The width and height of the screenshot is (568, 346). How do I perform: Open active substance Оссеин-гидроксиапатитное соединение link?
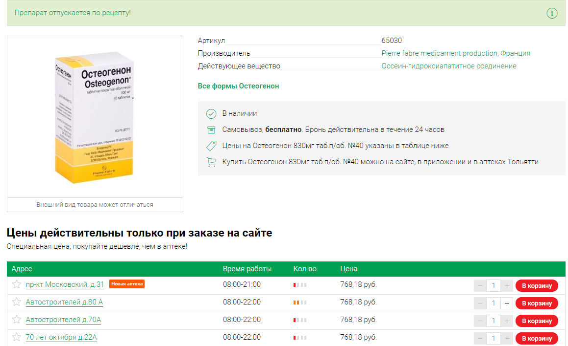pyautogui.click(x=448, y=66)
